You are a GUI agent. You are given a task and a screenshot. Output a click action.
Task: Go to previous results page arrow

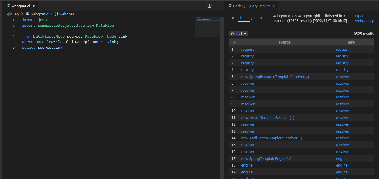coord(233,18)
